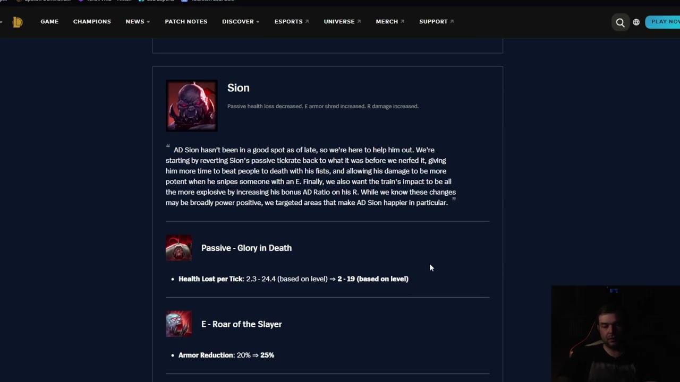Open the Game menu item

49,22
